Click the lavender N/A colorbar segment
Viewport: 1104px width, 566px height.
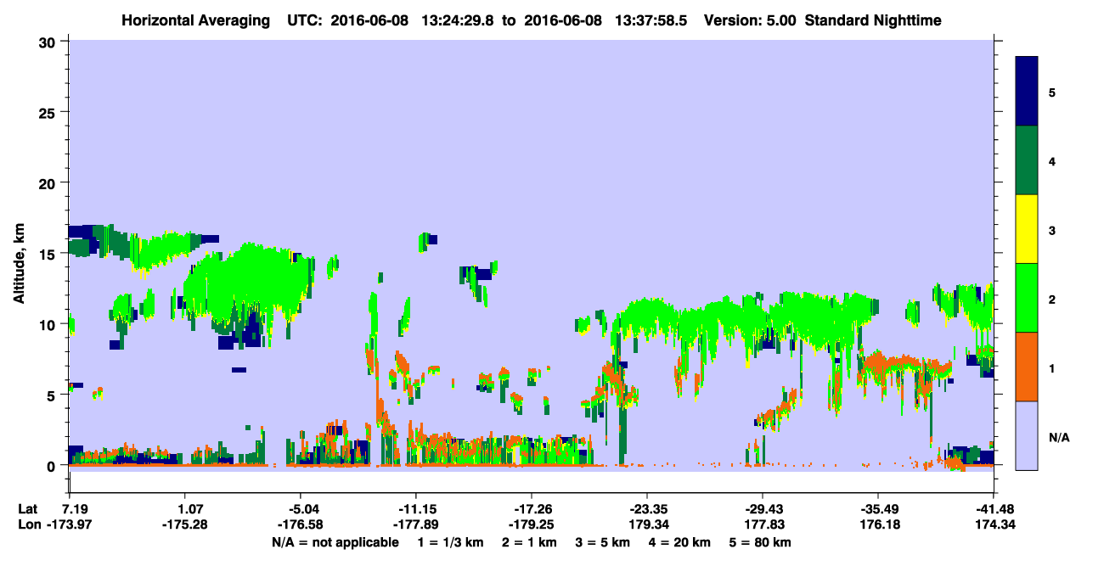(1027, 435)
